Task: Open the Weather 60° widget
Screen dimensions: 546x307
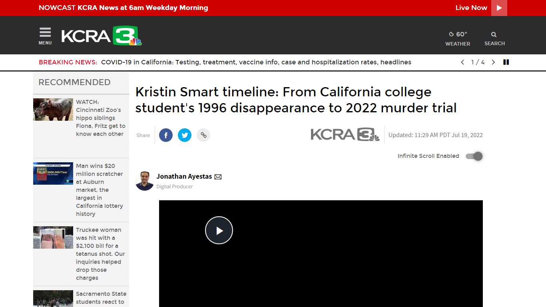Action: [458, 39]
